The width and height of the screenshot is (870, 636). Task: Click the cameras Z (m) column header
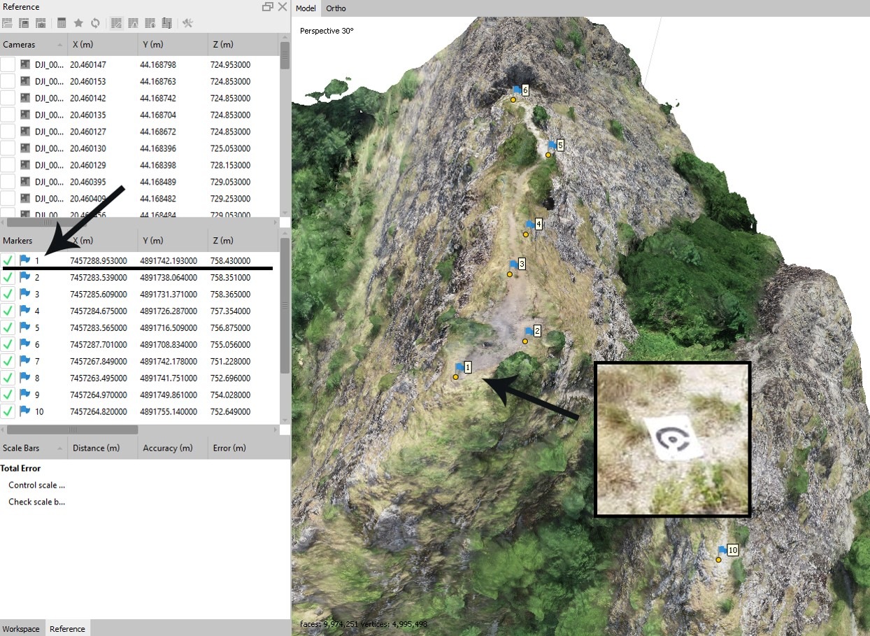[243, 45]
